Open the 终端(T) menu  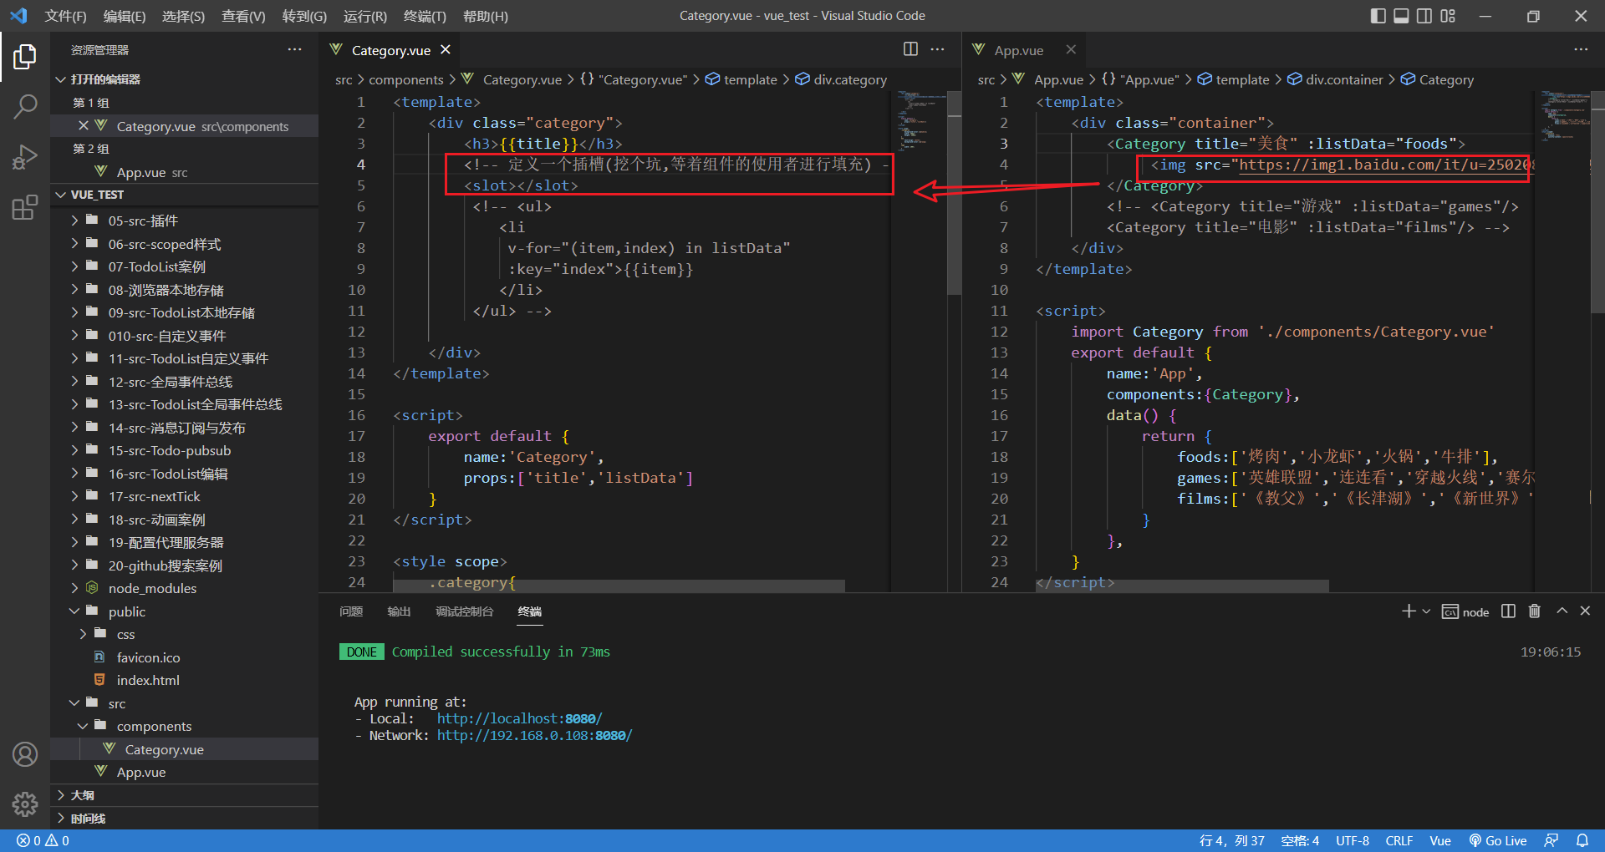click(x=425, y=16)
